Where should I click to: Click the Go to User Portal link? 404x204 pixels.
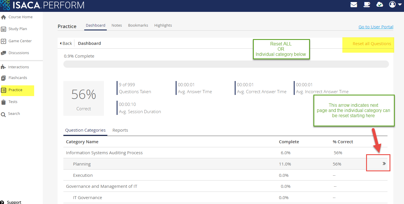(376, 27)
